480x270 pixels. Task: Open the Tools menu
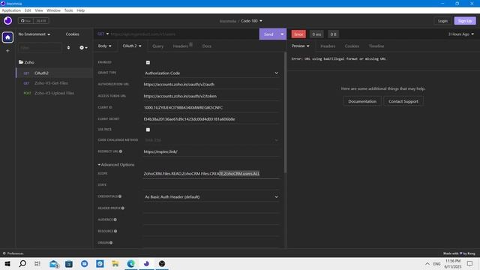[x=68, y=10]
